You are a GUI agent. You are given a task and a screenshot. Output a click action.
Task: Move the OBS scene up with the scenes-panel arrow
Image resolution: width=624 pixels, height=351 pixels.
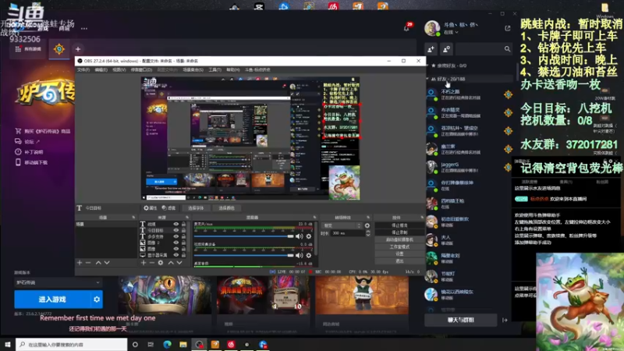point(98,263)
